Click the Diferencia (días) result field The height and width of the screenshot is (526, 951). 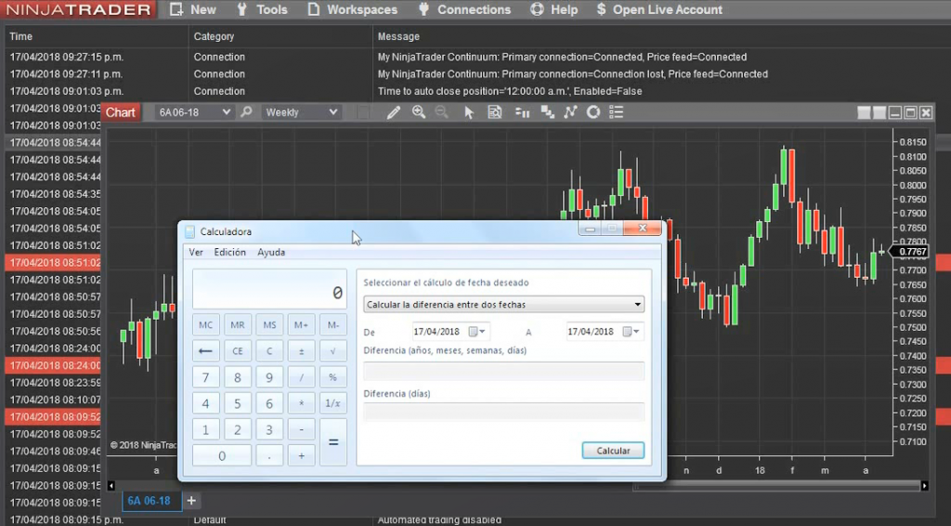pos(503,412)
